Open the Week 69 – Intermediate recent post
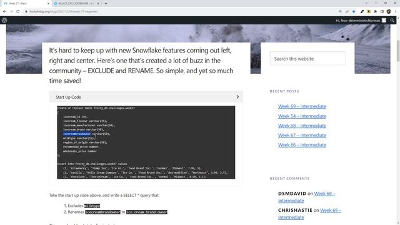400x225 pixels. click(302, 106)
